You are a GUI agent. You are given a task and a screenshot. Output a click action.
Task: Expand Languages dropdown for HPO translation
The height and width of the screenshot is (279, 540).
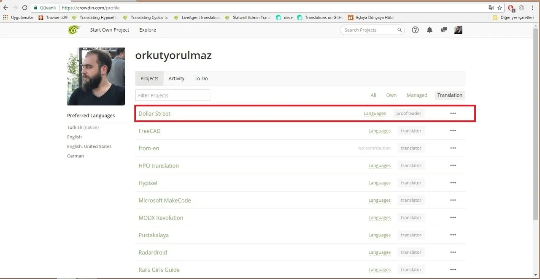click(379, 165)
